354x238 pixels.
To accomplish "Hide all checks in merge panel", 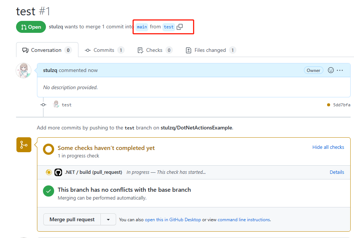I will pos(328,147).
